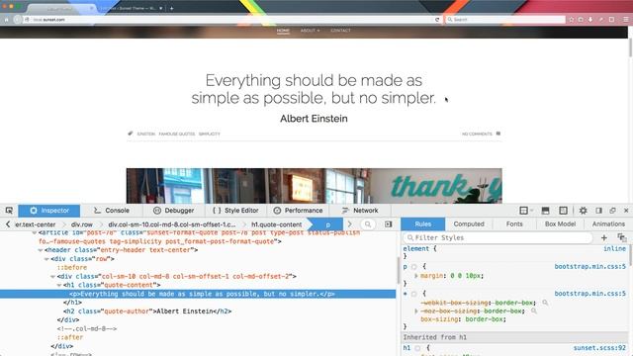Click the CONTACT navigation link
This screenshot has height=356, width=633.
340,31
